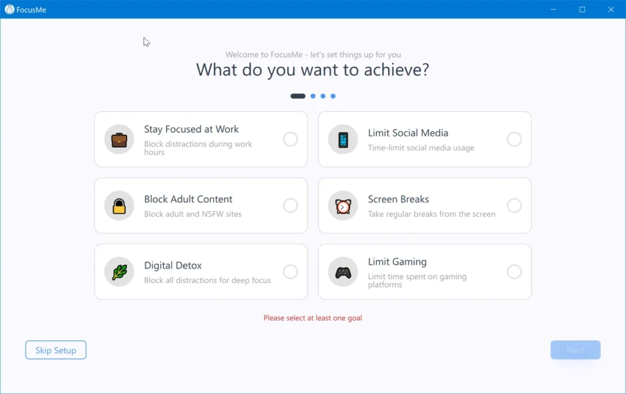The height and width of the screenshot is (394, 626).
Task: Enable the Block Adult Content radio option
Action: click(290, 205)
